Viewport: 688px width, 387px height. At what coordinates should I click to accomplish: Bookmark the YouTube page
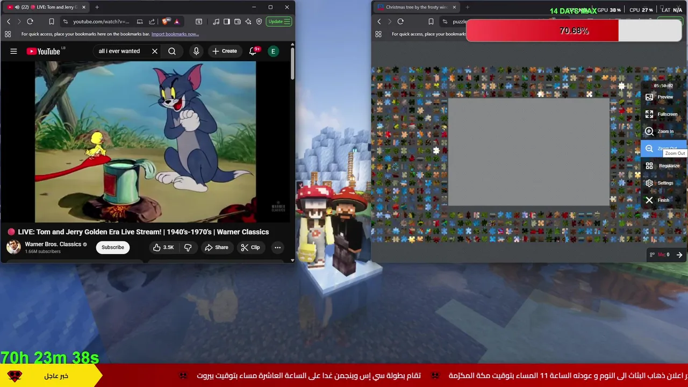(x=52, y=21)
